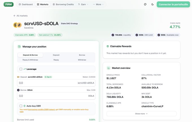Click the $1.1627 oracle price
This screenshot has height=122, width=192.
111,78
